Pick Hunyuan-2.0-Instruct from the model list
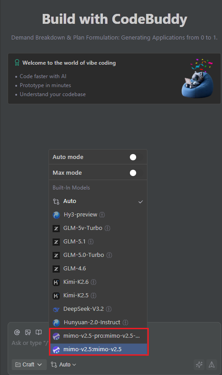 tap(98, 322)
